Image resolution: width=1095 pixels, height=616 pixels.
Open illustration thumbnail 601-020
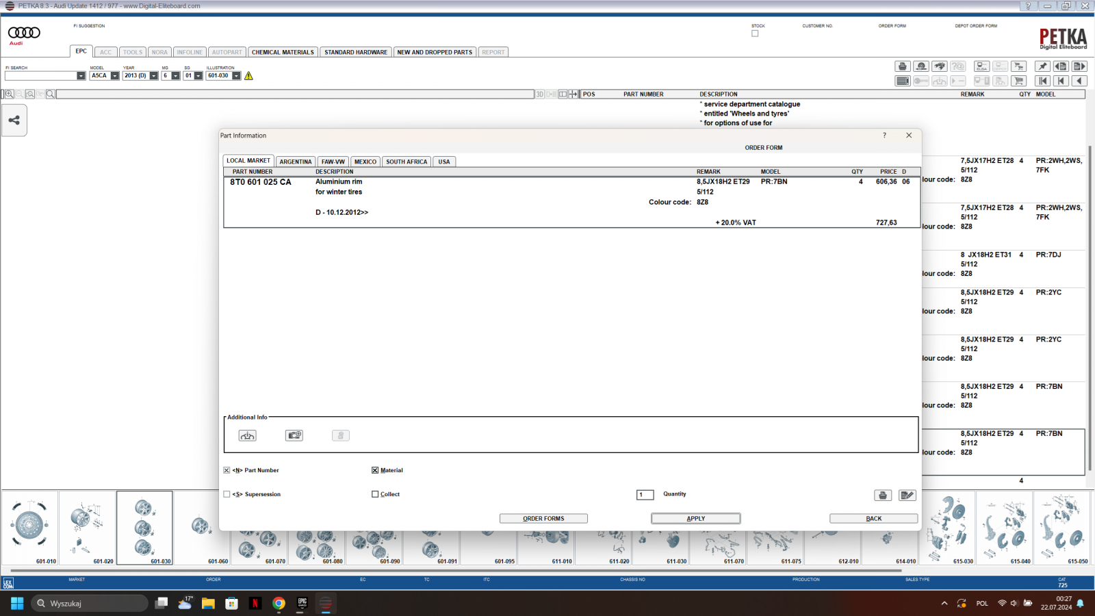pyautogui.click(x=87, y=528)
